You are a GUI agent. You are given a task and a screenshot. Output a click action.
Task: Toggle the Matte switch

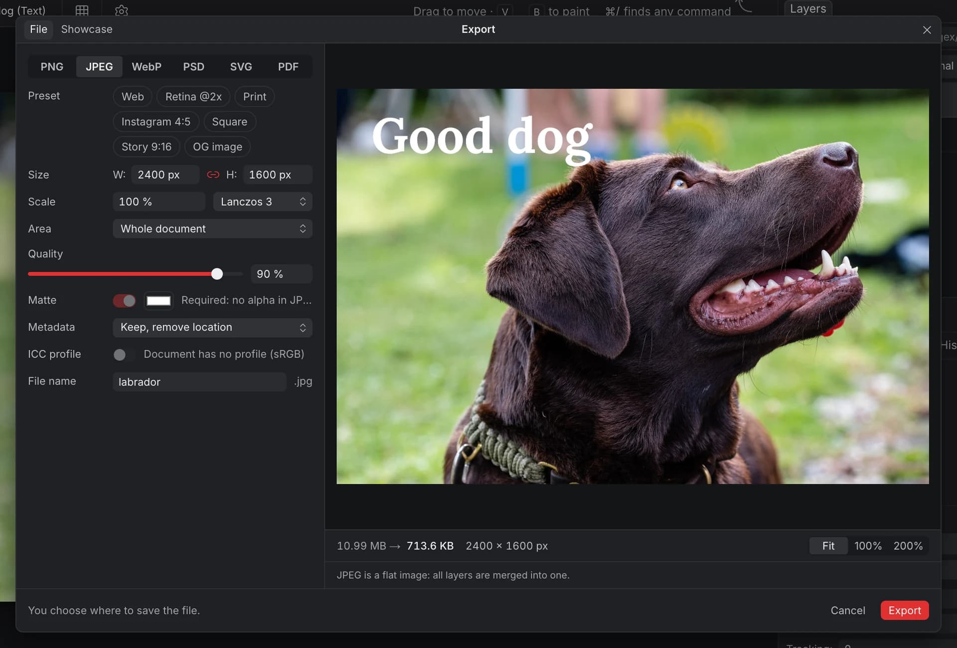coord(124,300)
